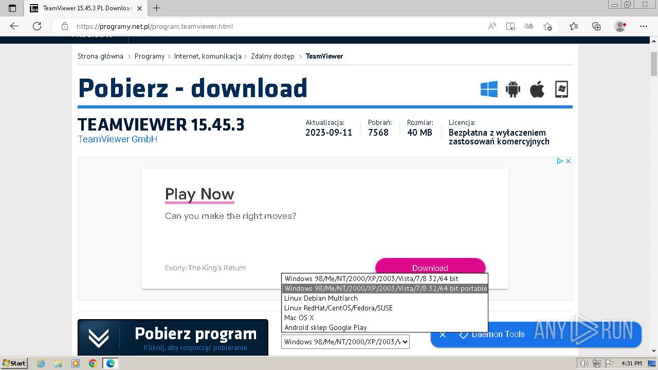Open Windows Start menu
The height and width of the screenshot is (370, 658).
[x=14, y=363]
